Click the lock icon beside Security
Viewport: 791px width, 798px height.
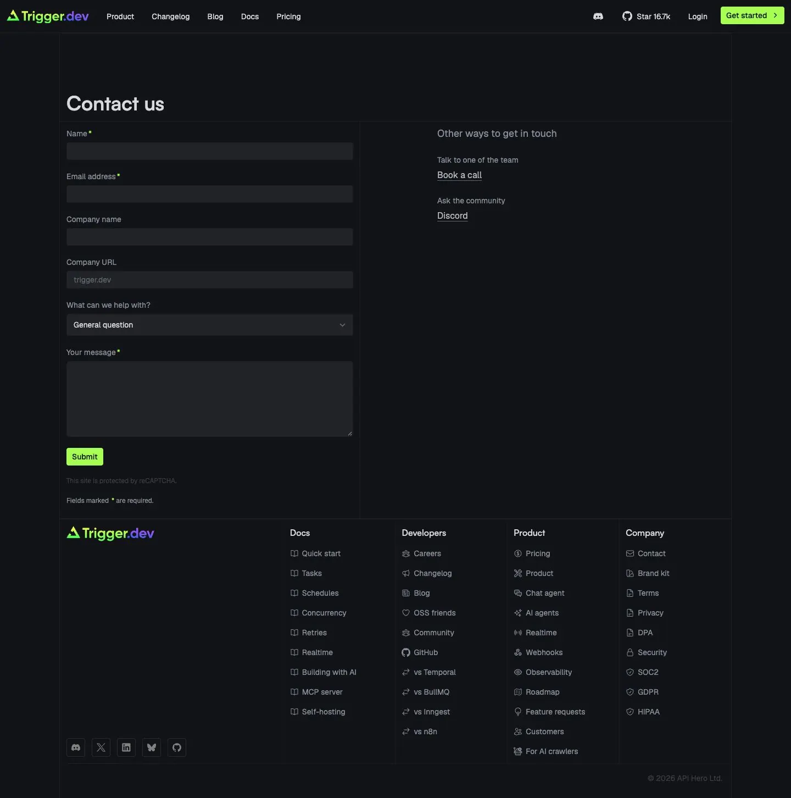630,652
